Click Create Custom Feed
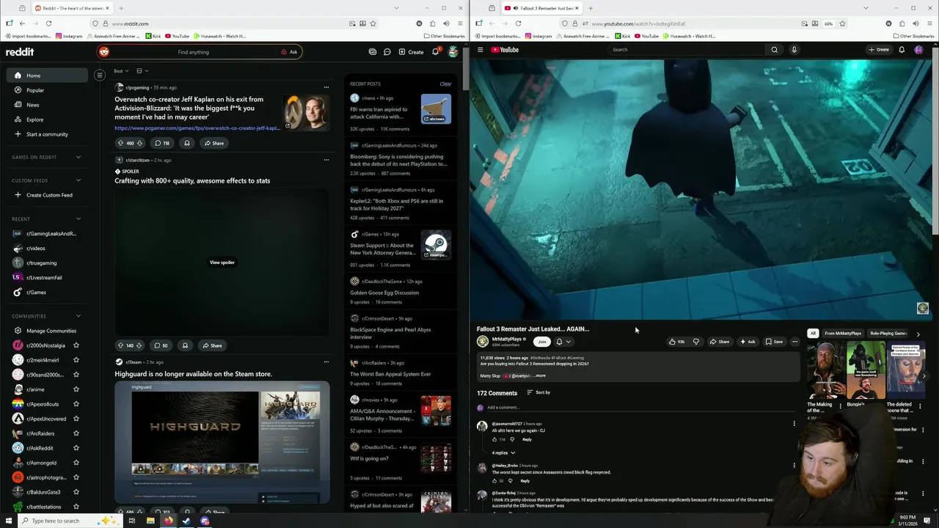 tap(49, 195)
